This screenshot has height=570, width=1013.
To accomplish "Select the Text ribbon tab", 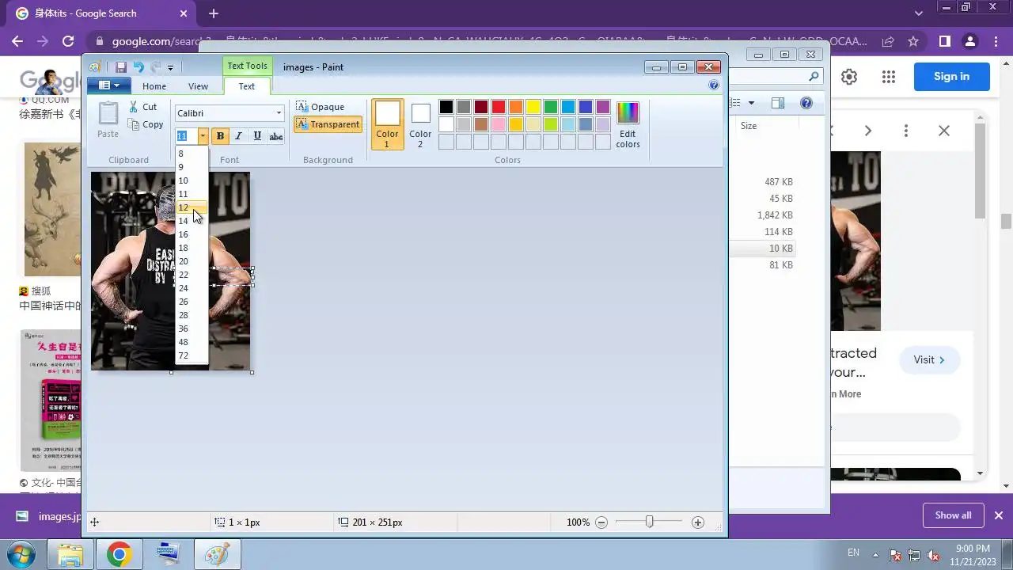I will click(247, 86).
